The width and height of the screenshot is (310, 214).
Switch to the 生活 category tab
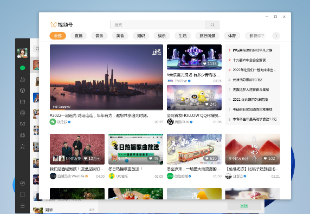pyautogui.click(x=183, y=36)
